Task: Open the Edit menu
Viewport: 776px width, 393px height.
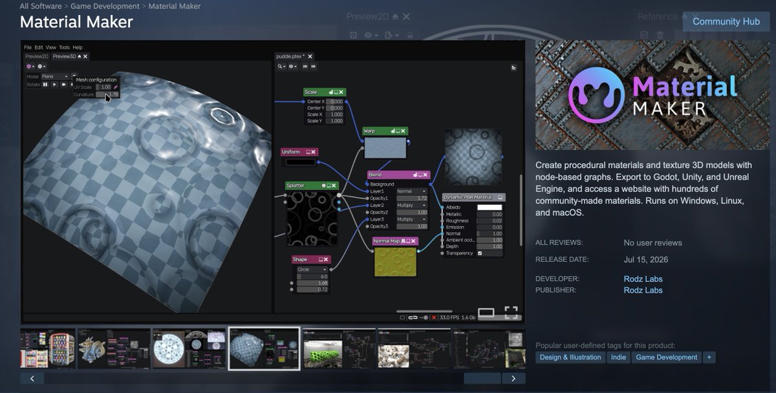Action: pyautogui.click(x=39, y=47)
